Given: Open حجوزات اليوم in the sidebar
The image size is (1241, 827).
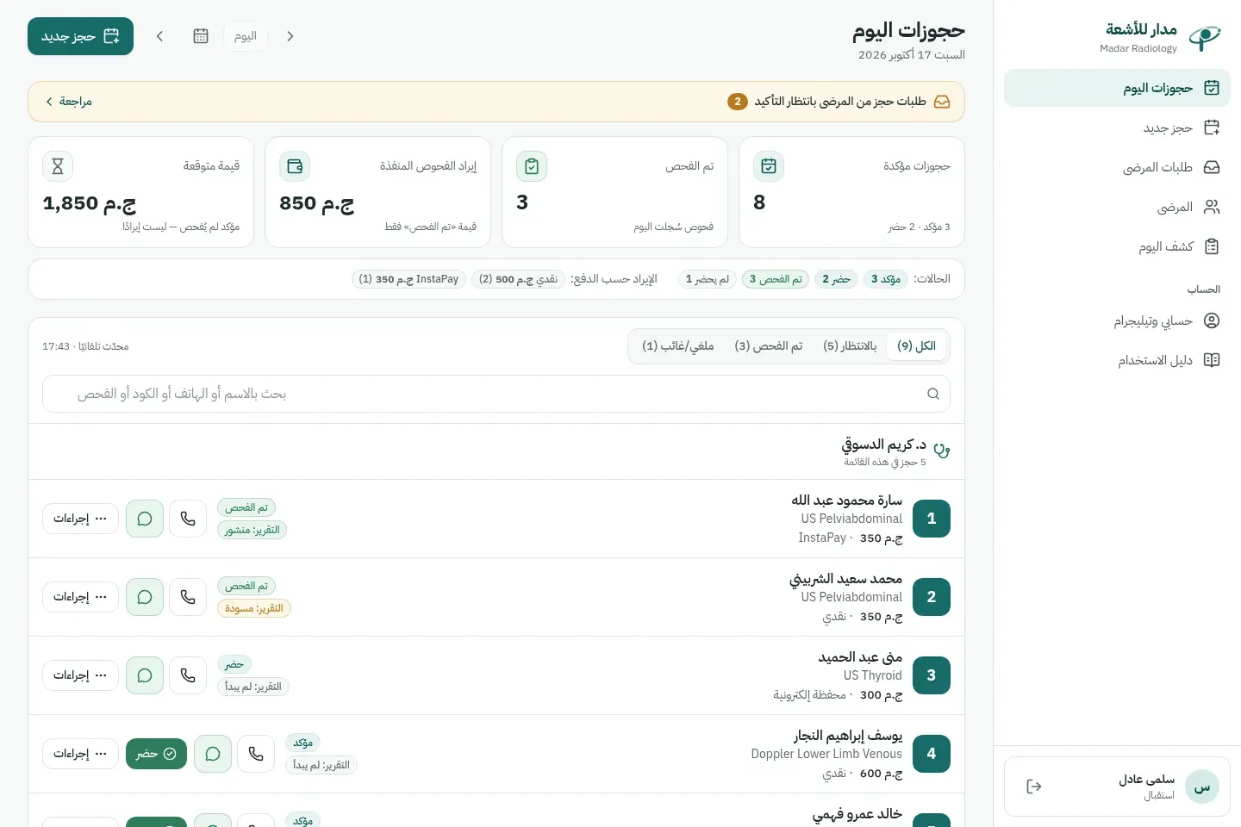Looking at the screenshot, I should (x=1117, y=88).
